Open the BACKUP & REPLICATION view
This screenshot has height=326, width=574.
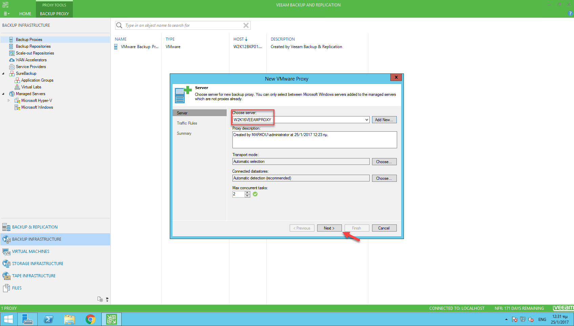point(55,227)
